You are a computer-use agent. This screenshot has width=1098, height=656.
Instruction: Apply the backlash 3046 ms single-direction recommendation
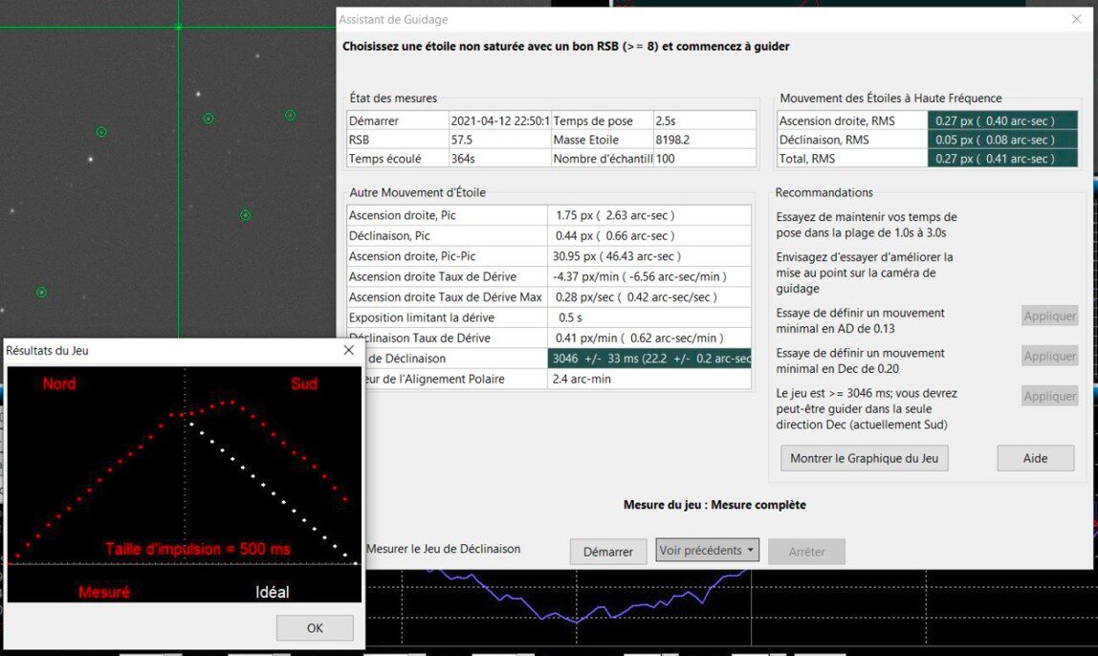1049,396
